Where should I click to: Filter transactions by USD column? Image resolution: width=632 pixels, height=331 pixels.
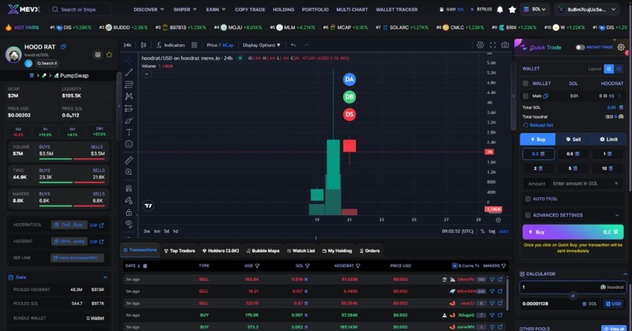[257, 266]
